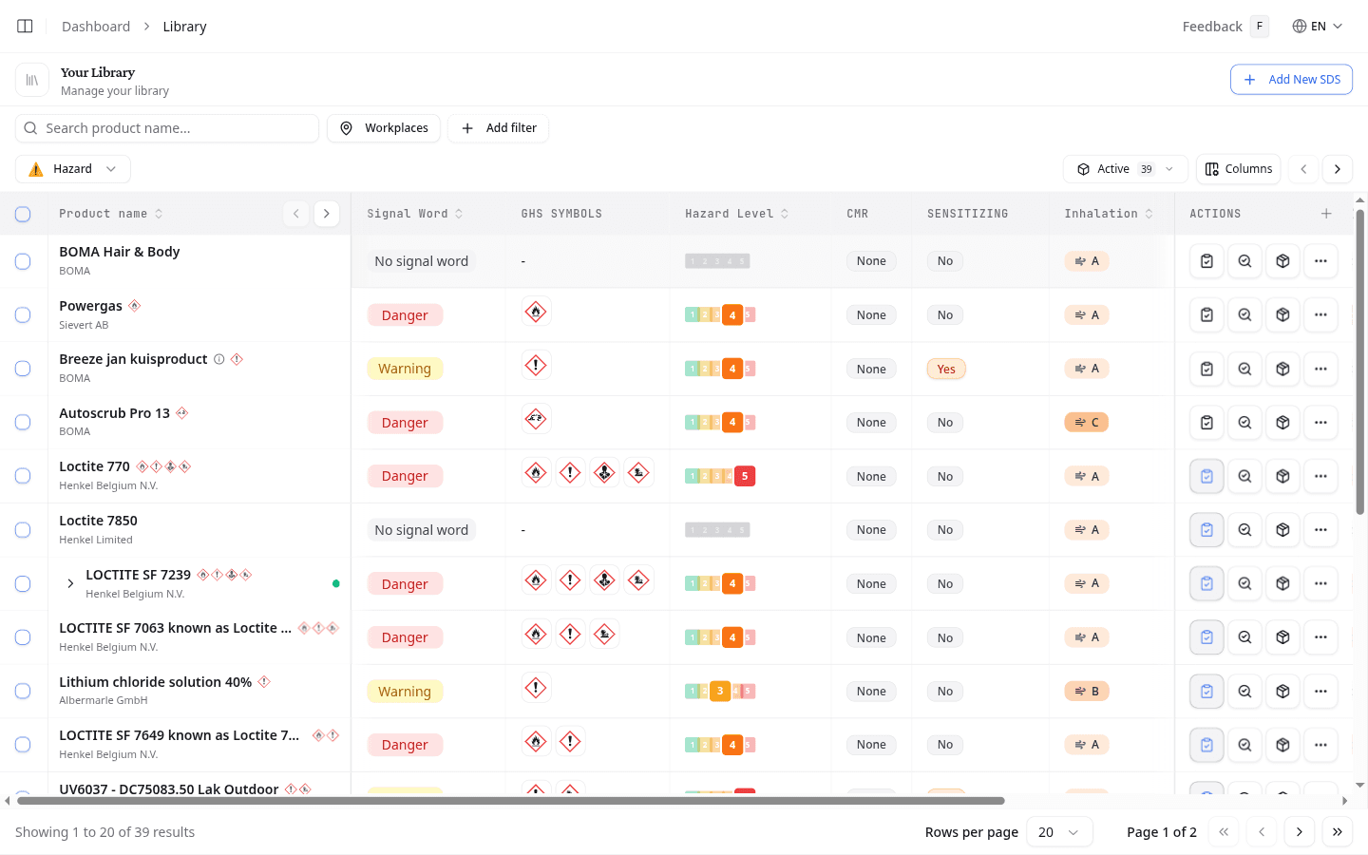
Task: Click Feedback in top bar
Action: coord(1212,27)
